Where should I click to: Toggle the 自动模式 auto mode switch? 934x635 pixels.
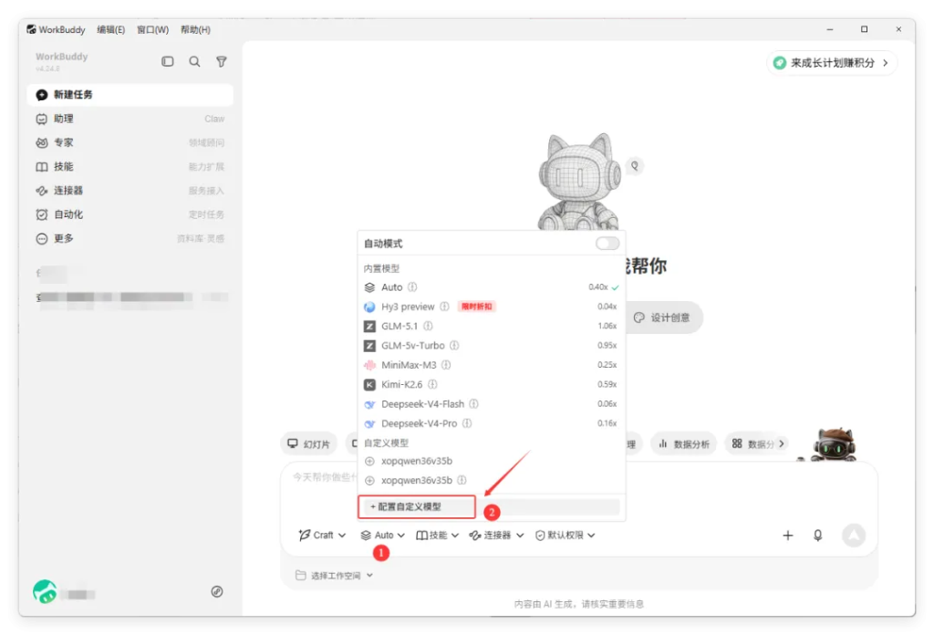click(607, 243)
